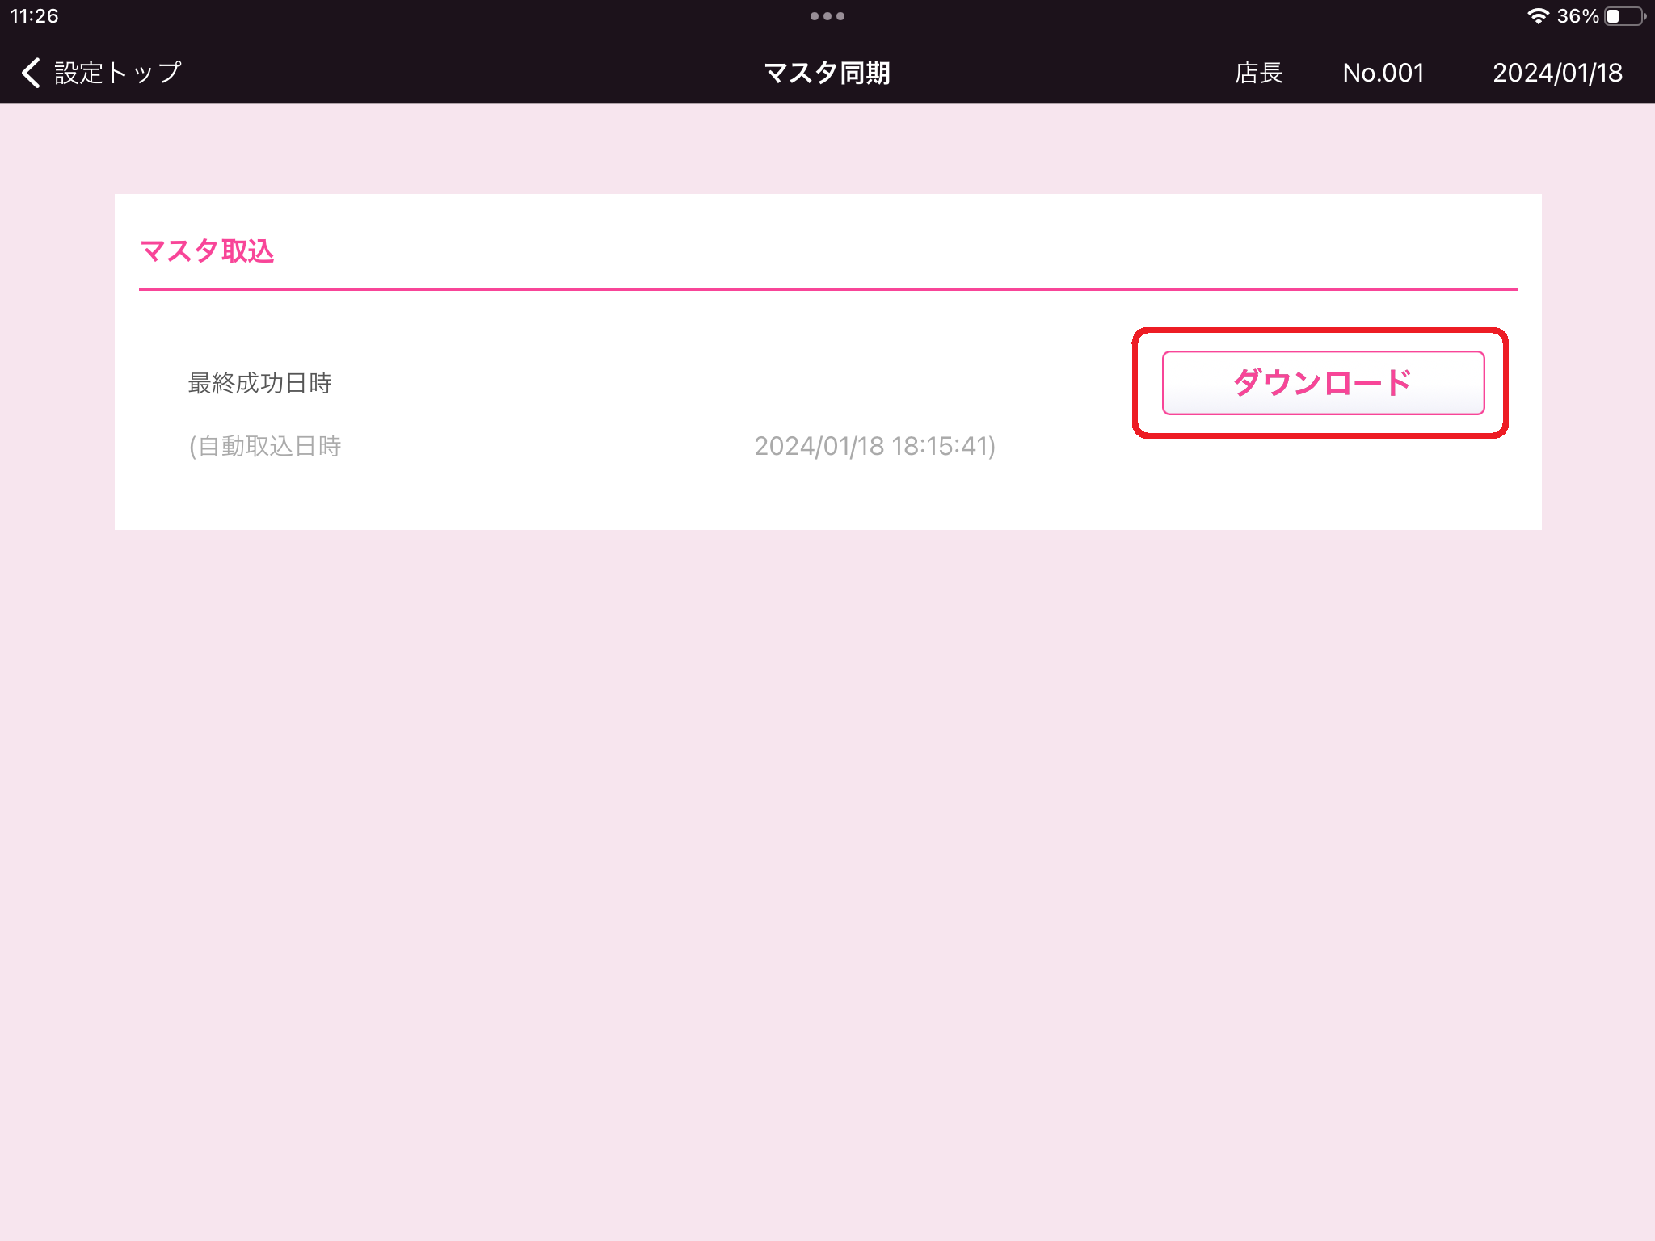Tap the マスタ同期 page title
This screenshot has height=1241, width=1655.
click(827, 73)
